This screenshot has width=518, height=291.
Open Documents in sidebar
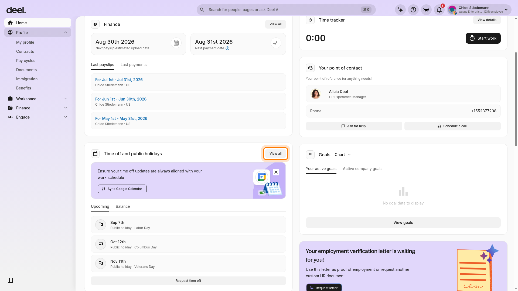click(x=26, y=70)
